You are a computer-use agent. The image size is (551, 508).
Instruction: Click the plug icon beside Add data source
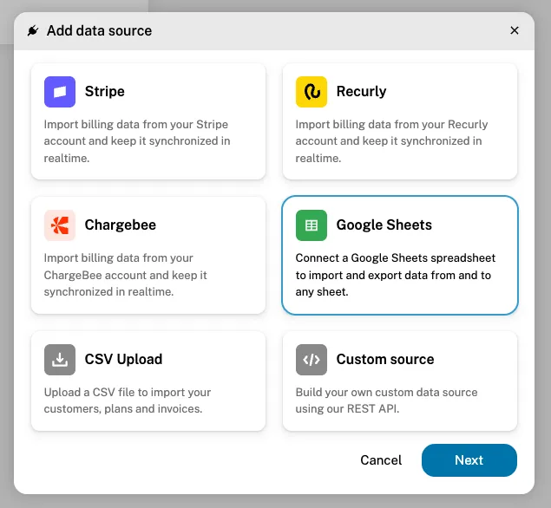point(33,30)
